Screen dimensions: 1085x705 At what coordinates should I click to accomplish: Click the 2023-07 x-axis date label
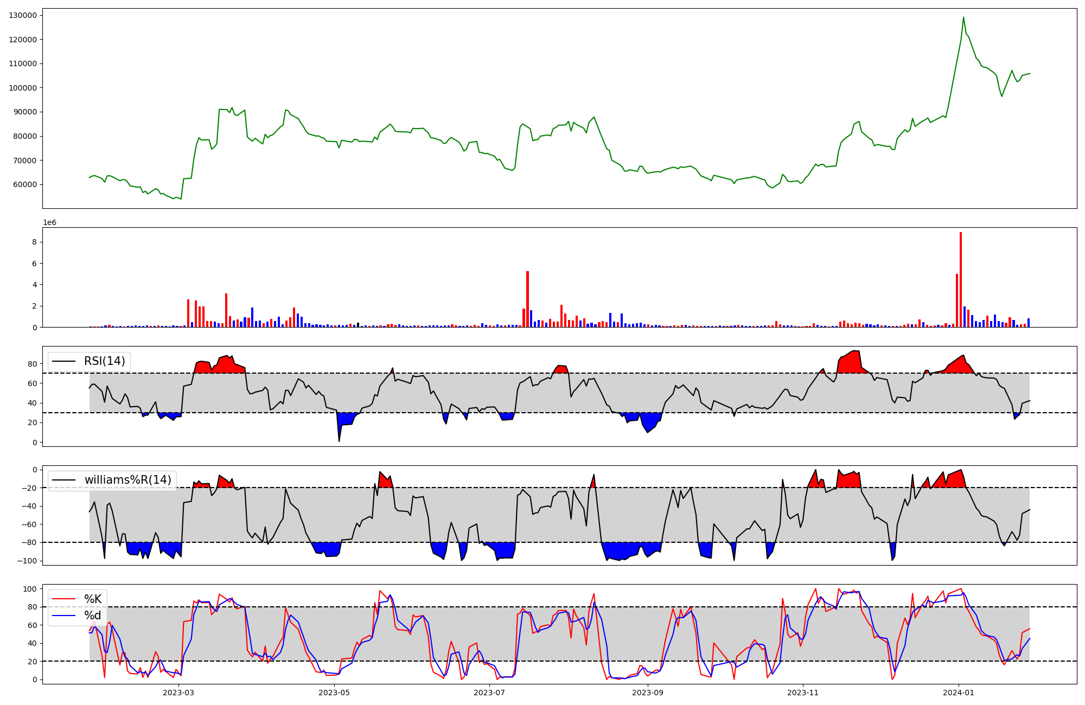click(489, 693)
